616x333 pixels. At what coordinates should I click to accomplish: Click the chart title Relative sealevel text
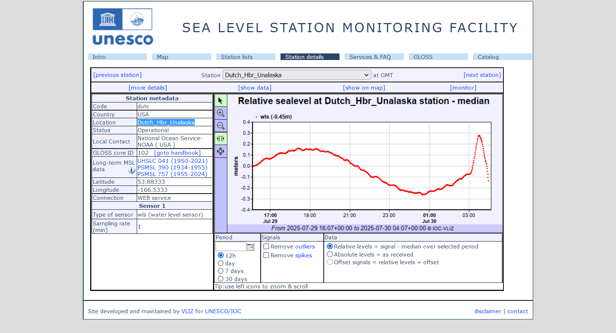tap(364, 101)
